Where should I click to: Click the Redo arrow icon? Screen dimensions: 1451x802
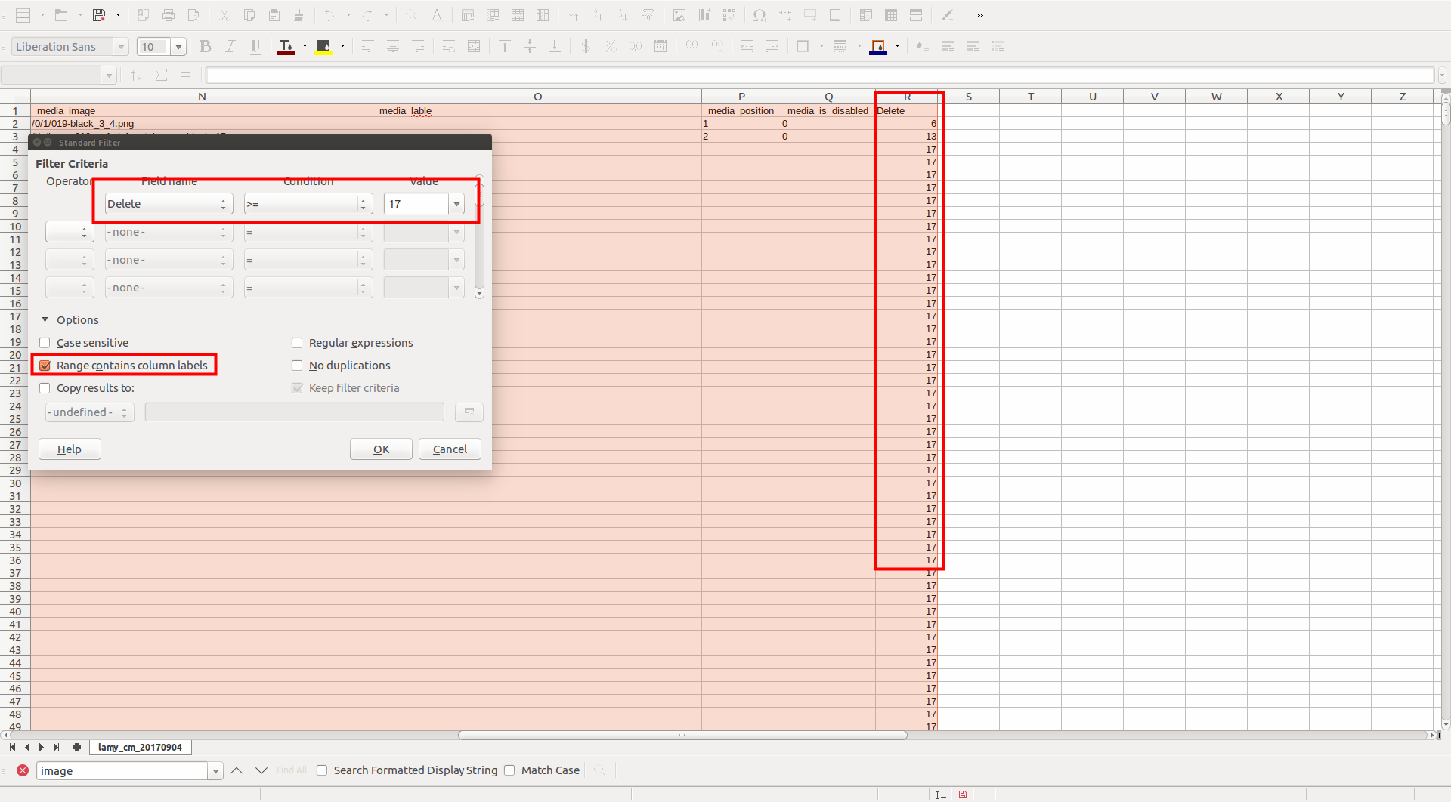coord(367,15)
